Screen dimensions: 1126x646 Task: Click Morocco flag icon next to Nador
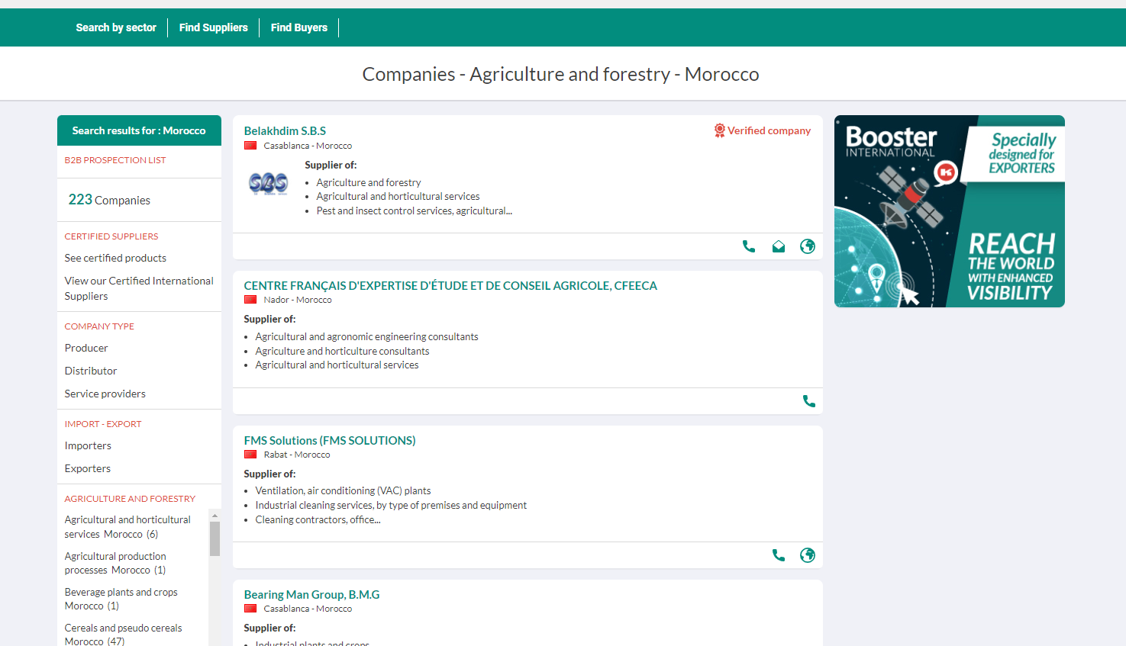click(250, 300)
